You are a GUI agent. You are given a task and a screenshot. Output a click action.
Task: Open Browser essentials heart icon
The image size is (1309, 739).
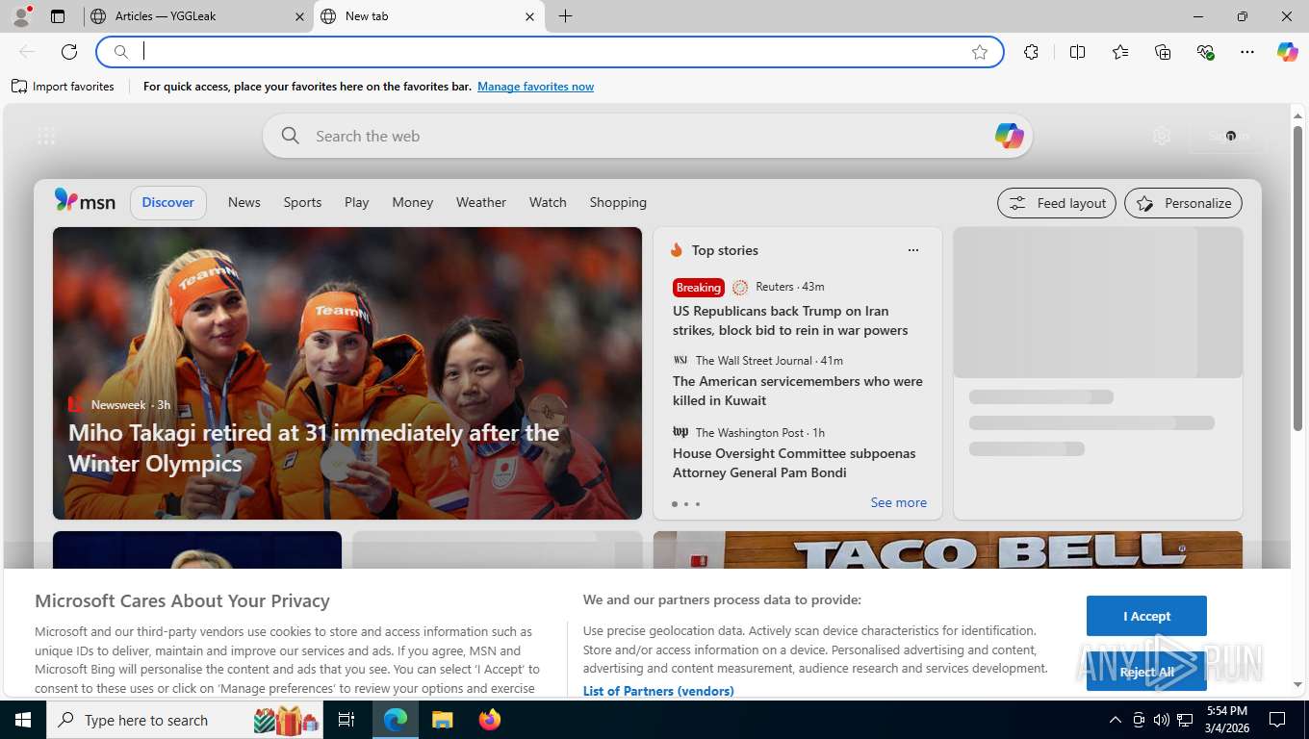coord(1205,52)
